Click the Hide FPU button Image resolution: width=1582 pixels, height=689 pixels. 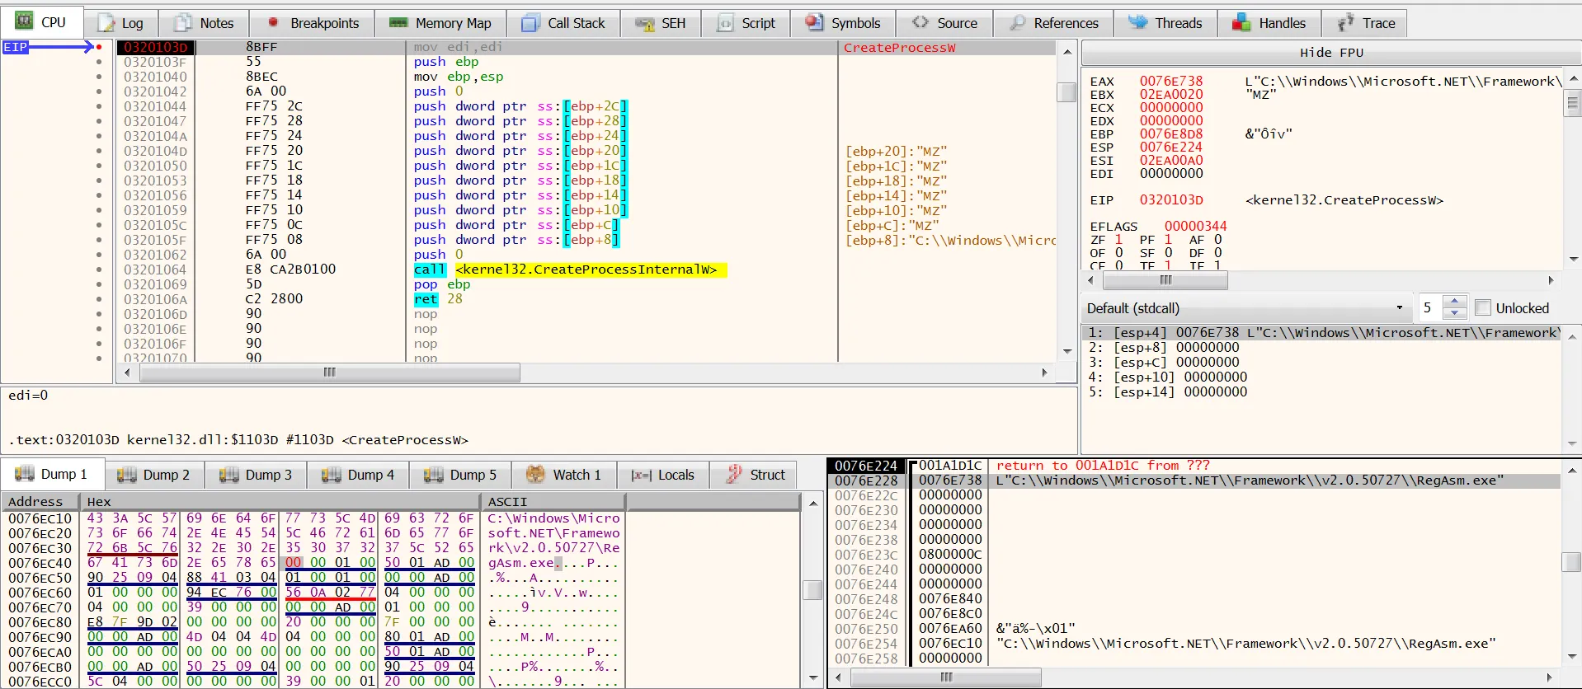coord(1331,53)
